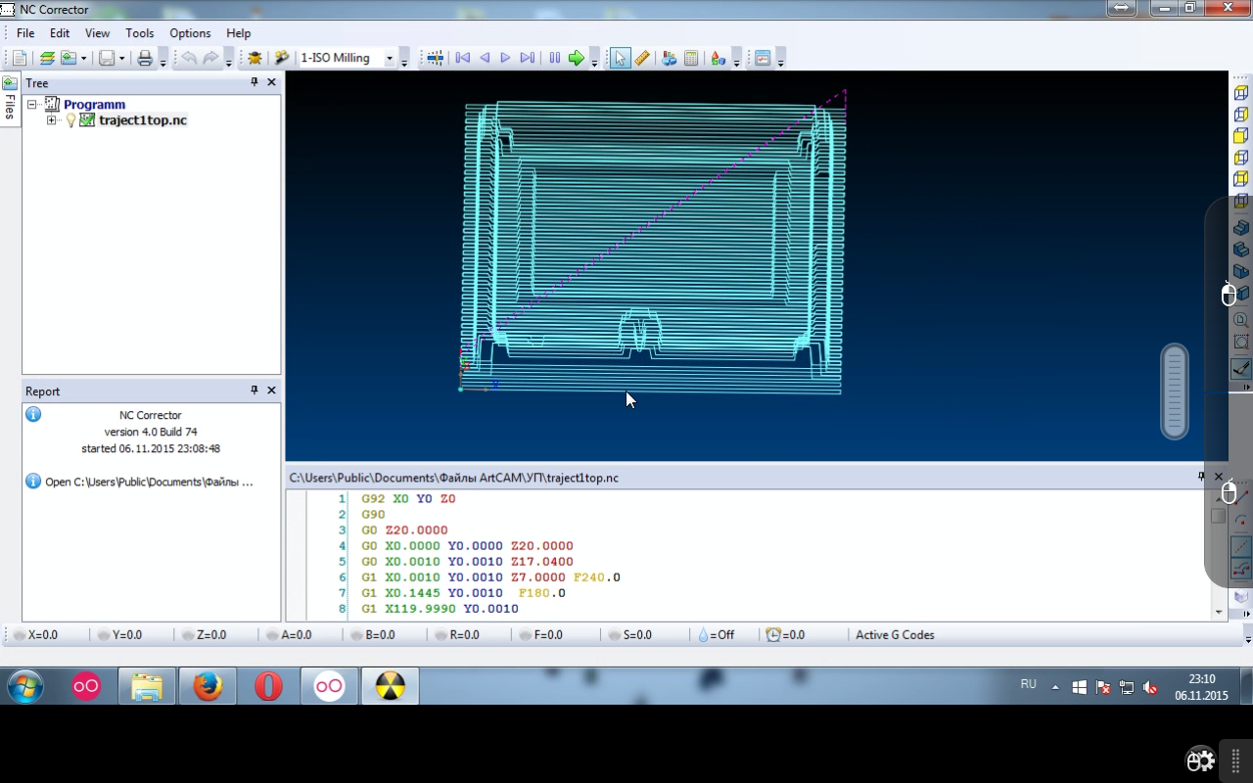Select the ruler measure tool
Image resolution: width=1253 pixels, height=783 pixels.
[x=642, y=59]
